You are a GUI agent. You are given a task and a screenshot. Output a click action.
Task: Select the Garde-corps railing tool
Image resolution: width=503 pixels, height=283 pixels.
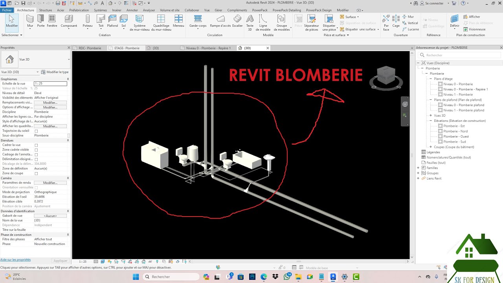[x=198, y=21]
